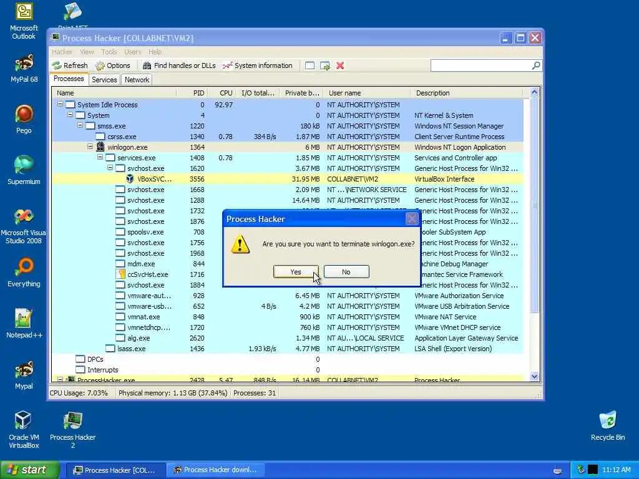Select the csrss.exe process row
Image resolution: width=639 pixels, height=479 pixels.
[x=287, y=137]
